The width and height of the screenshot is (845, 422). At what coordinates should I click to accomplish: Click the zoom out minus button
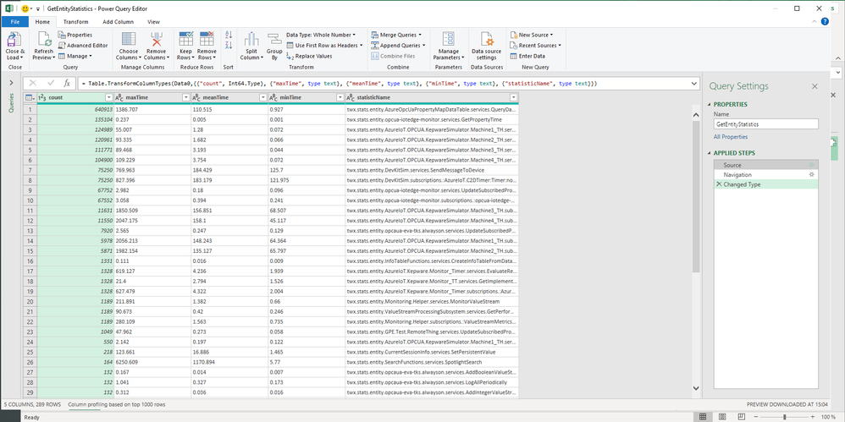[756, 417]
